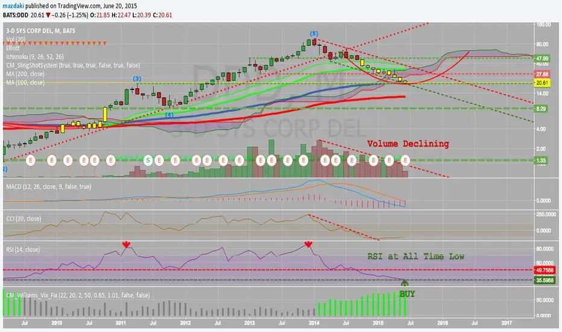Click the Elliott wave (3) label

pos(137,78)
